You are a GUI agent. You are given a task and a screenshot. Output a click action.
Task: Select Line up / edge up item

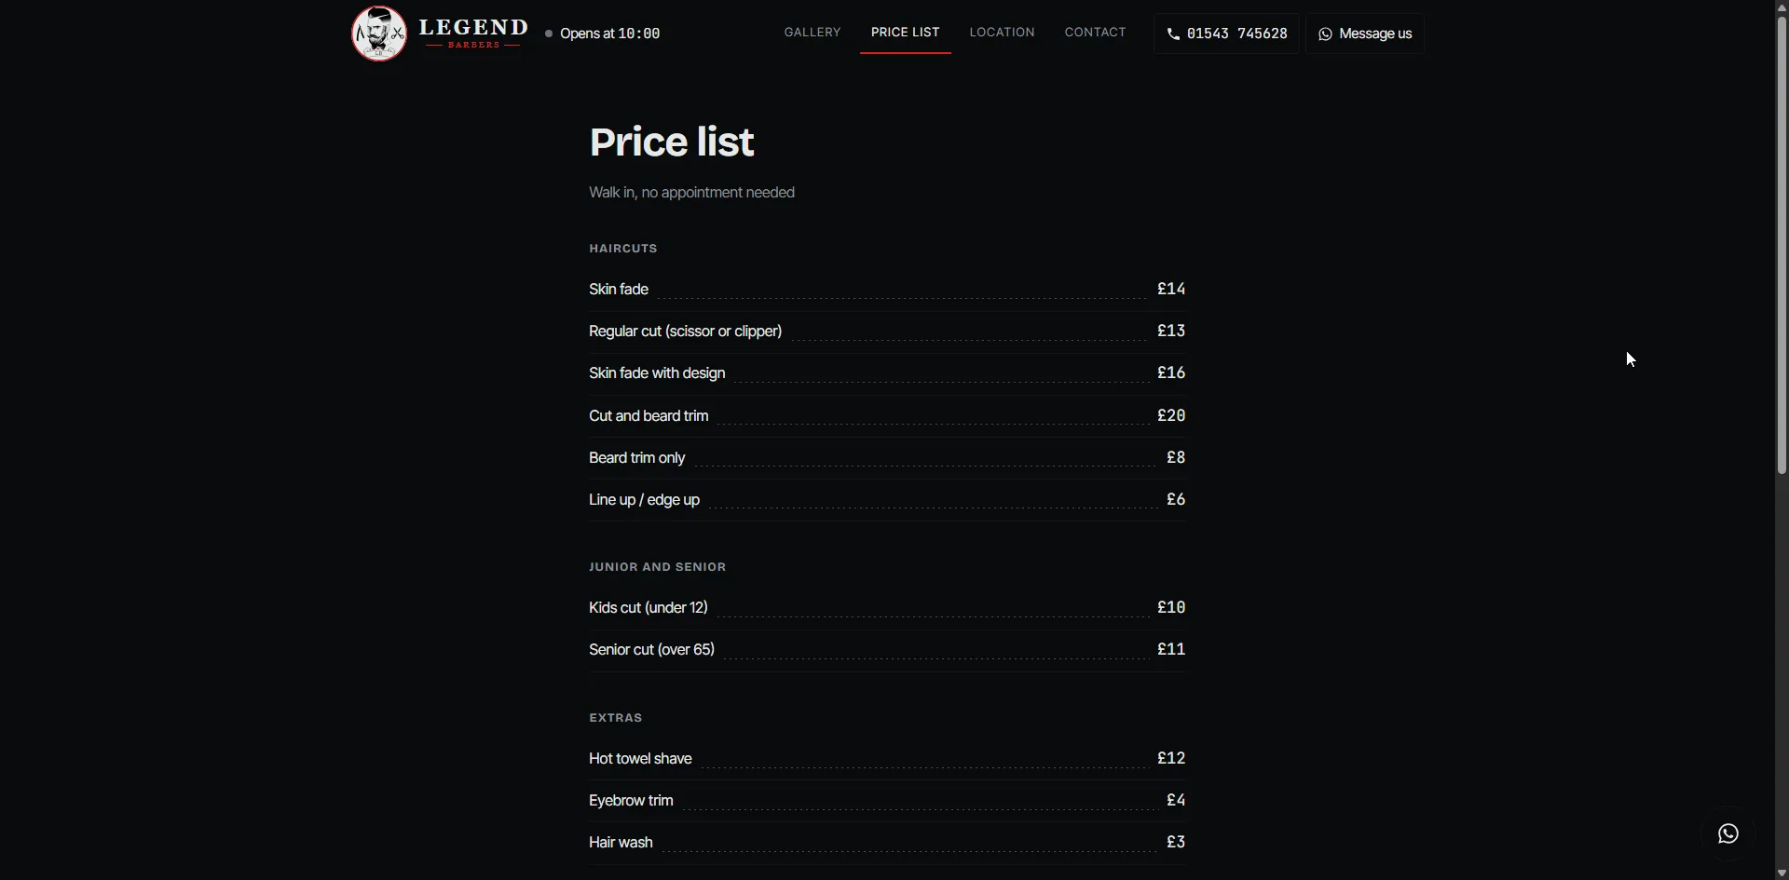(x=887, y=500)
